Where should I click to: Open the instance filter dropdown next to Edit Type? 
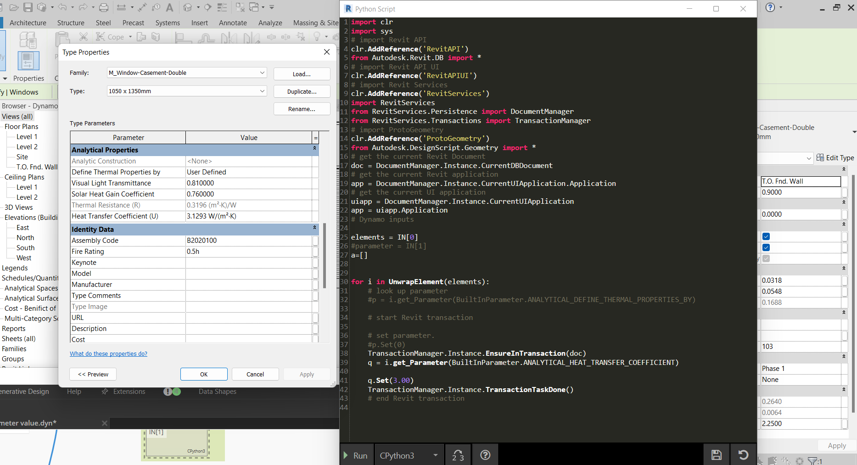click(x=809, y=158)
